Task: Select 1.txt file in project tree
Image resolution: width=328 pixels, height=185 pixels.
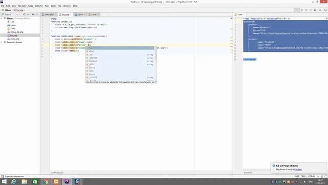Action: pyautogui.click(x=12, y=22)
